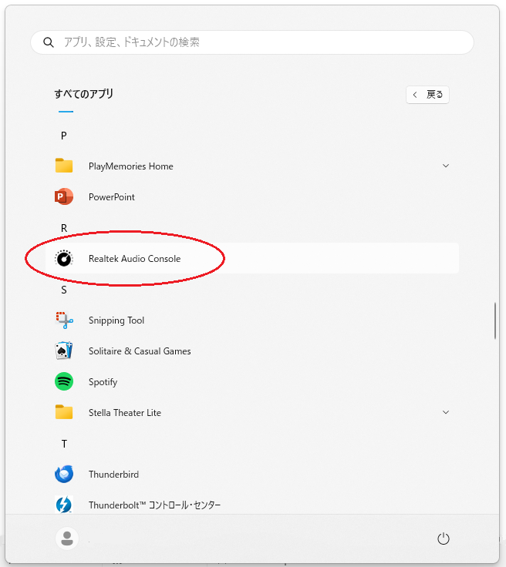This screenshot has width=506, height=567.
Task: Click the app list scrollbar thumb
Action: [x=494, y=320]
